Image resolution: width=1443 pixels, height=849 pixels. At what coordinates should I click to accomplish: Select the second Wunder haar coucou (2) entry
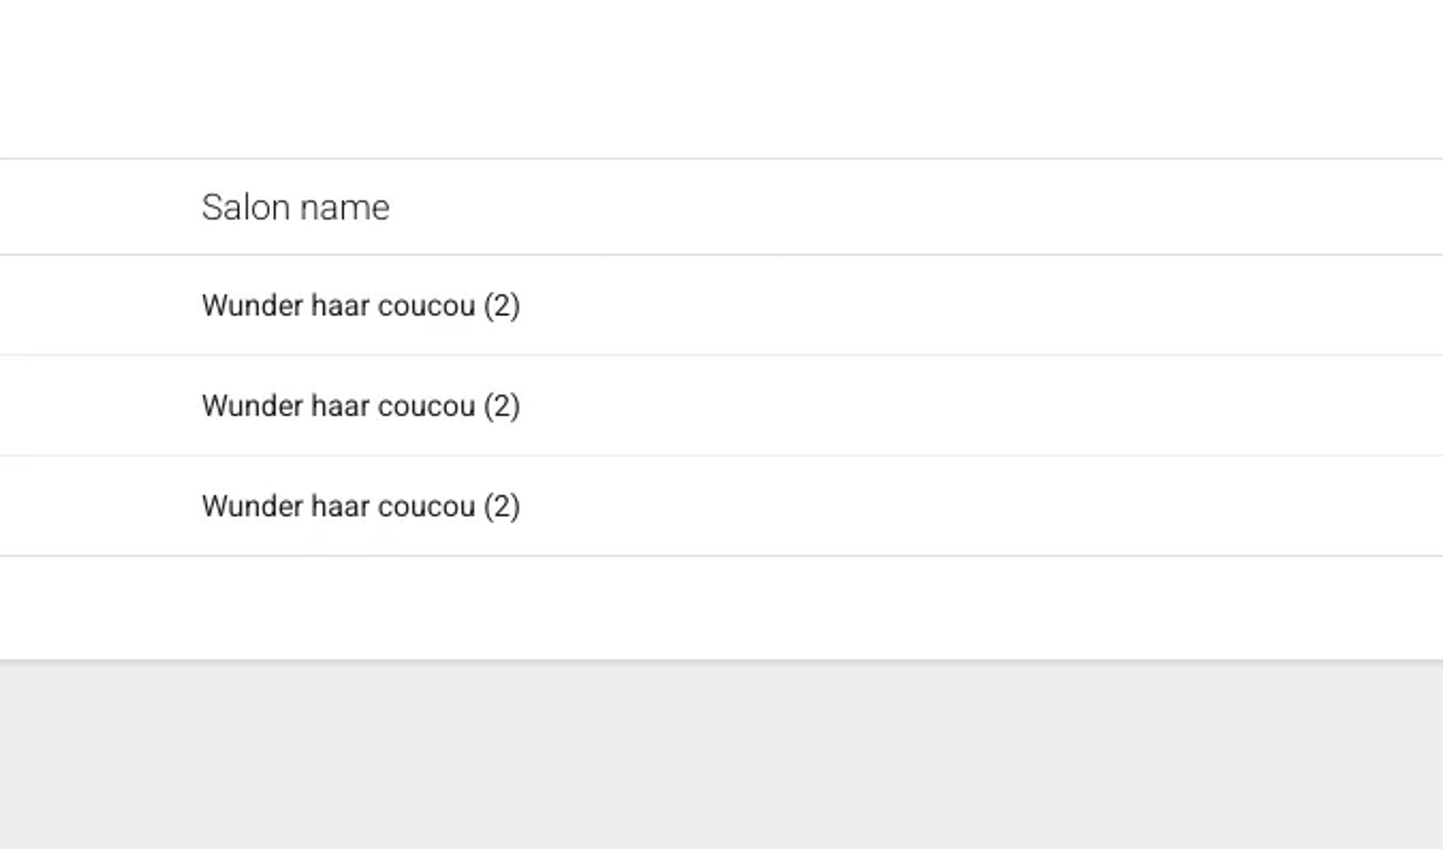click(x=721, y=405)
